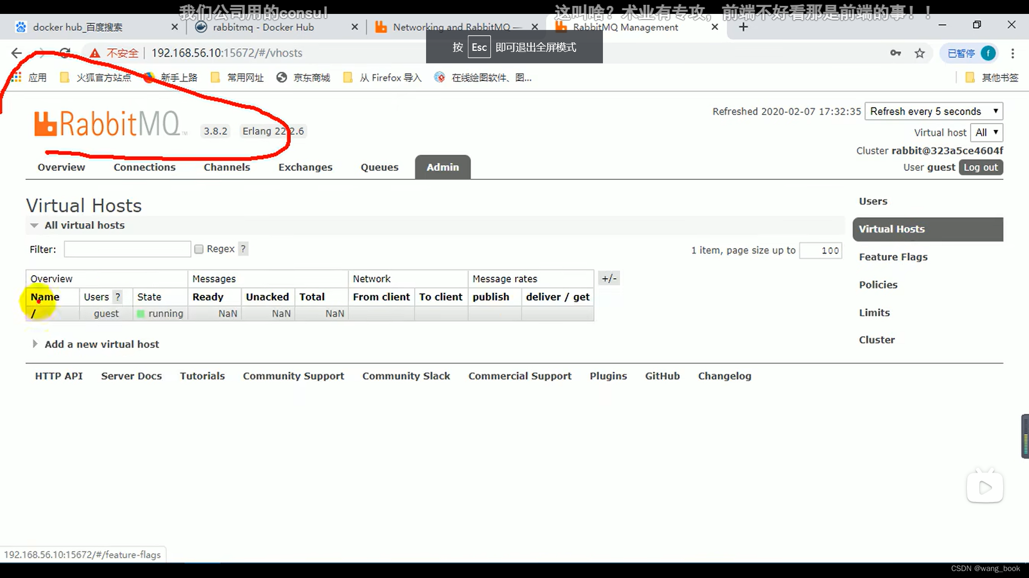Open the Changelog footer link
1029x578 pixels.
725,376
